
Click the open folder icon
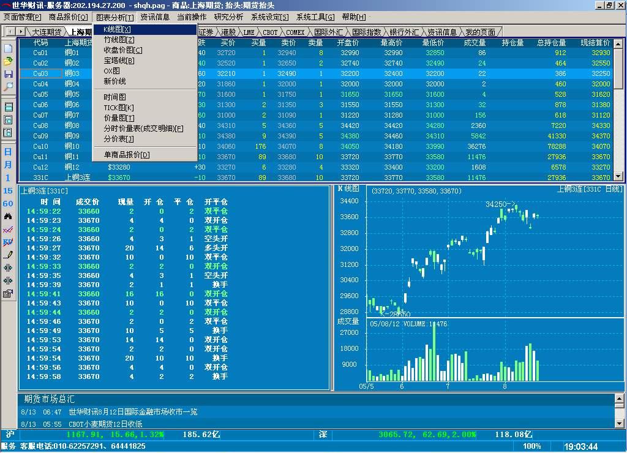8,61
